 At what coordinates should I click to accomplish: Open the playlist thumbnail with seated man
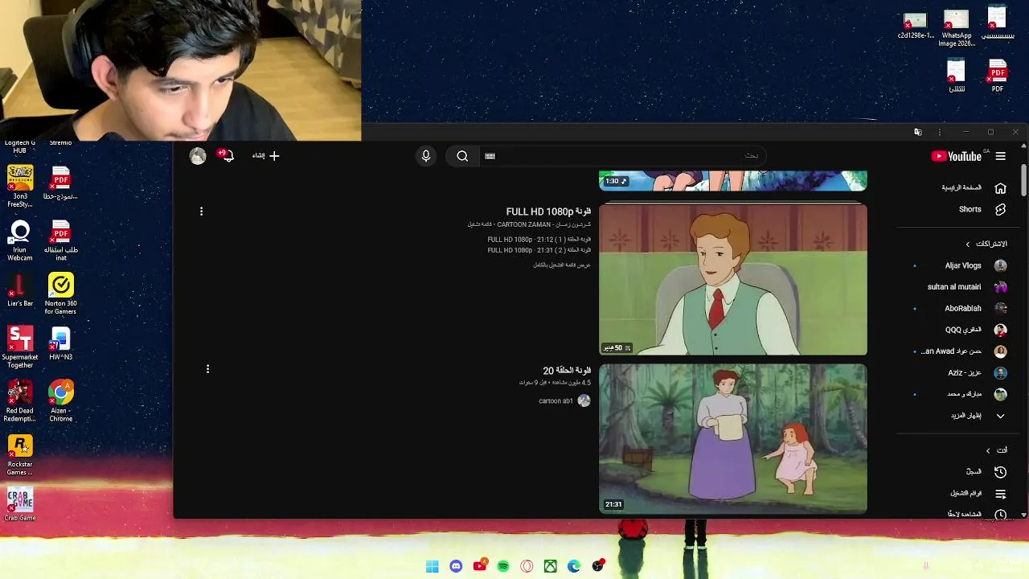coord(733,279)
